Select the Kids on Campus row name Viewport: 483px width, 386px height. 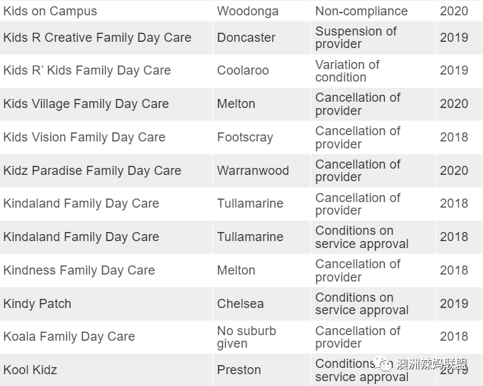tap(50, 11)
